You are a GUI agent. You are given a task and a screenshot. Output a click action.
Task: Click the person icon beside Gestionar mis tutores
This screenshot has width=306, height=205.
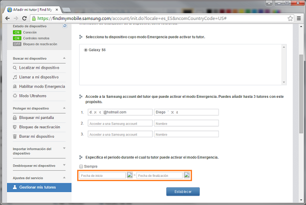coord(15,187)
